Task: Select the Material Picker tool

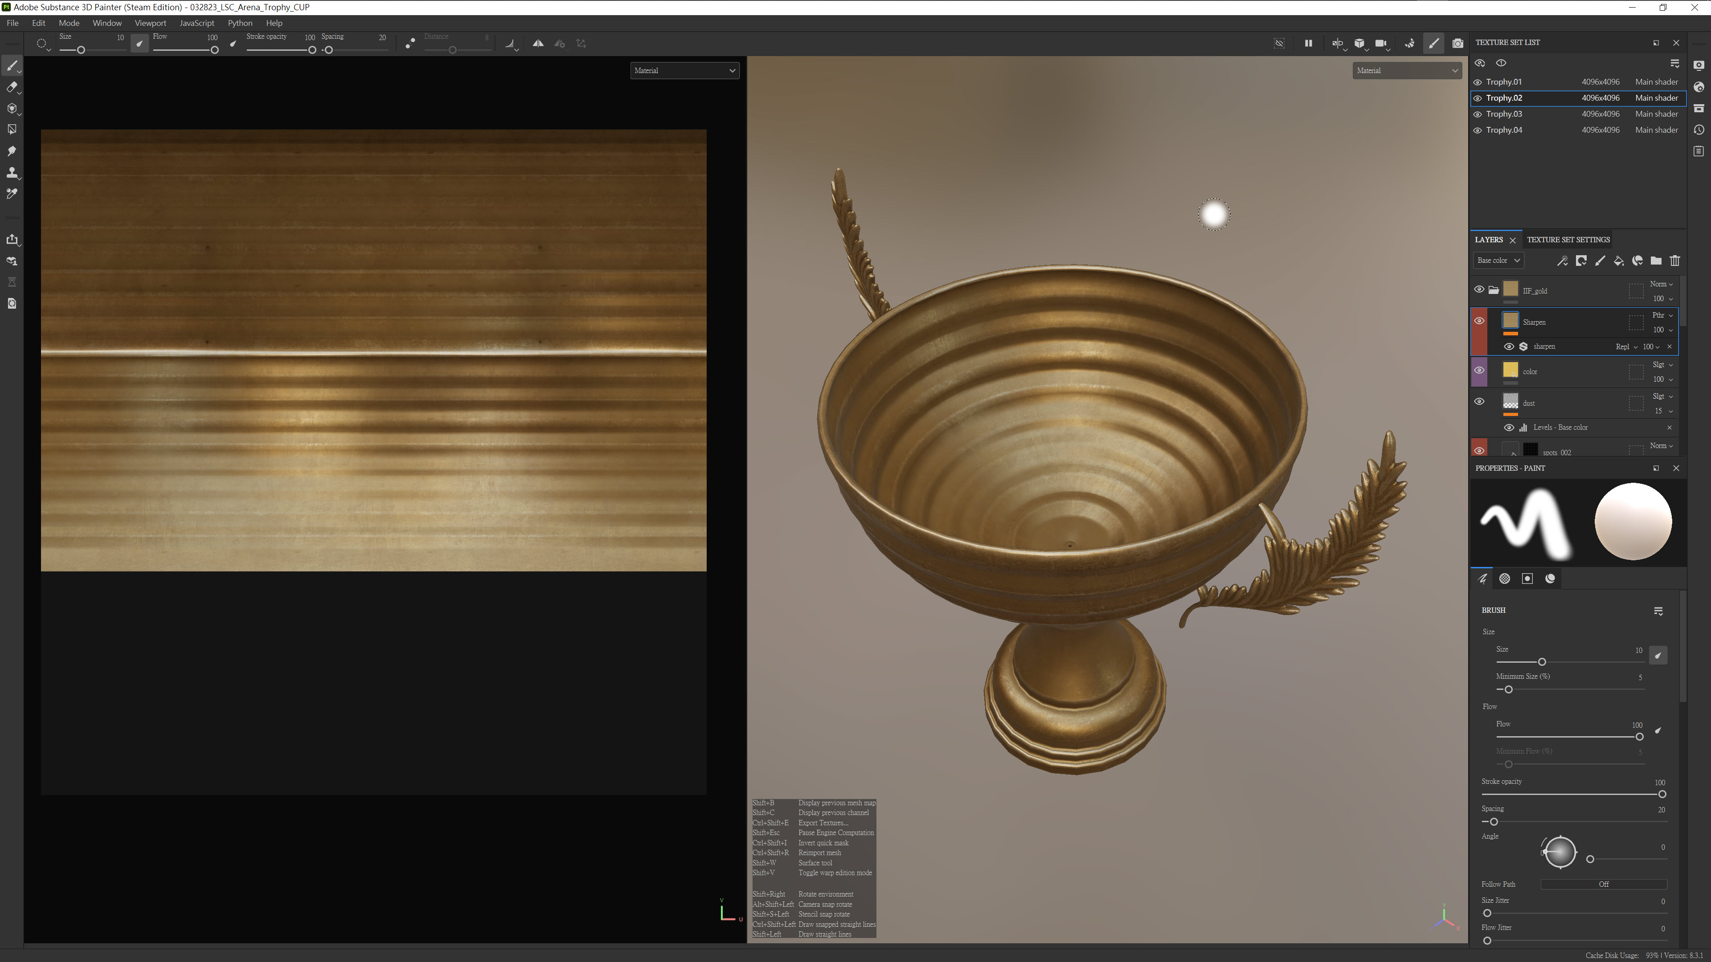Action: [x=11, y=194]
